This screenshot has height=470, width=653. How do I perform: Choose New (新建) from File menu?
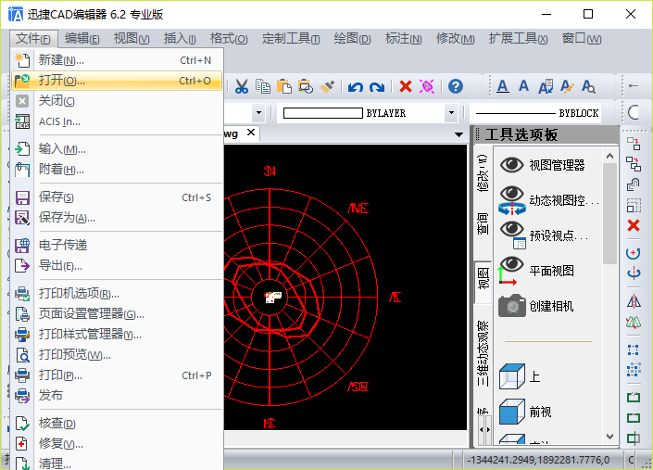[117, 60]
